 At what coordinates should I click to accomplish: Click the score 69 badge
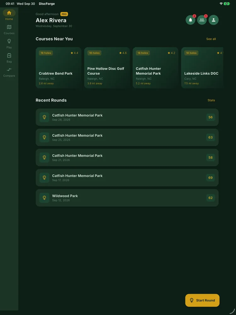[211, 178]
